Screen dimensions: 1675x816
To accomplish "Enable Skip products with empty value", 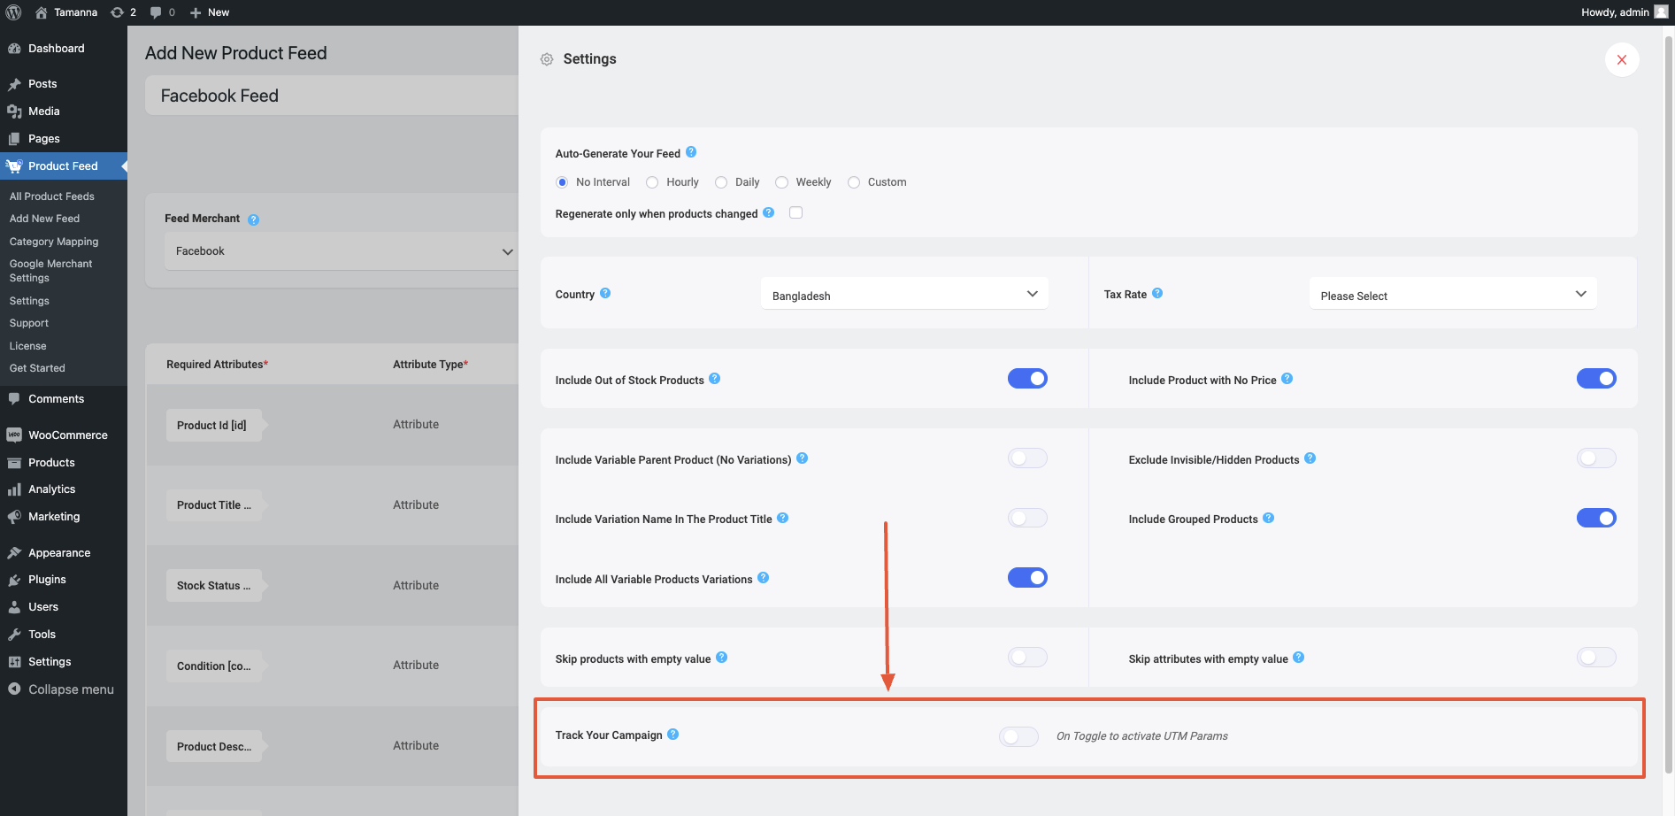I will pos(1027,658).
